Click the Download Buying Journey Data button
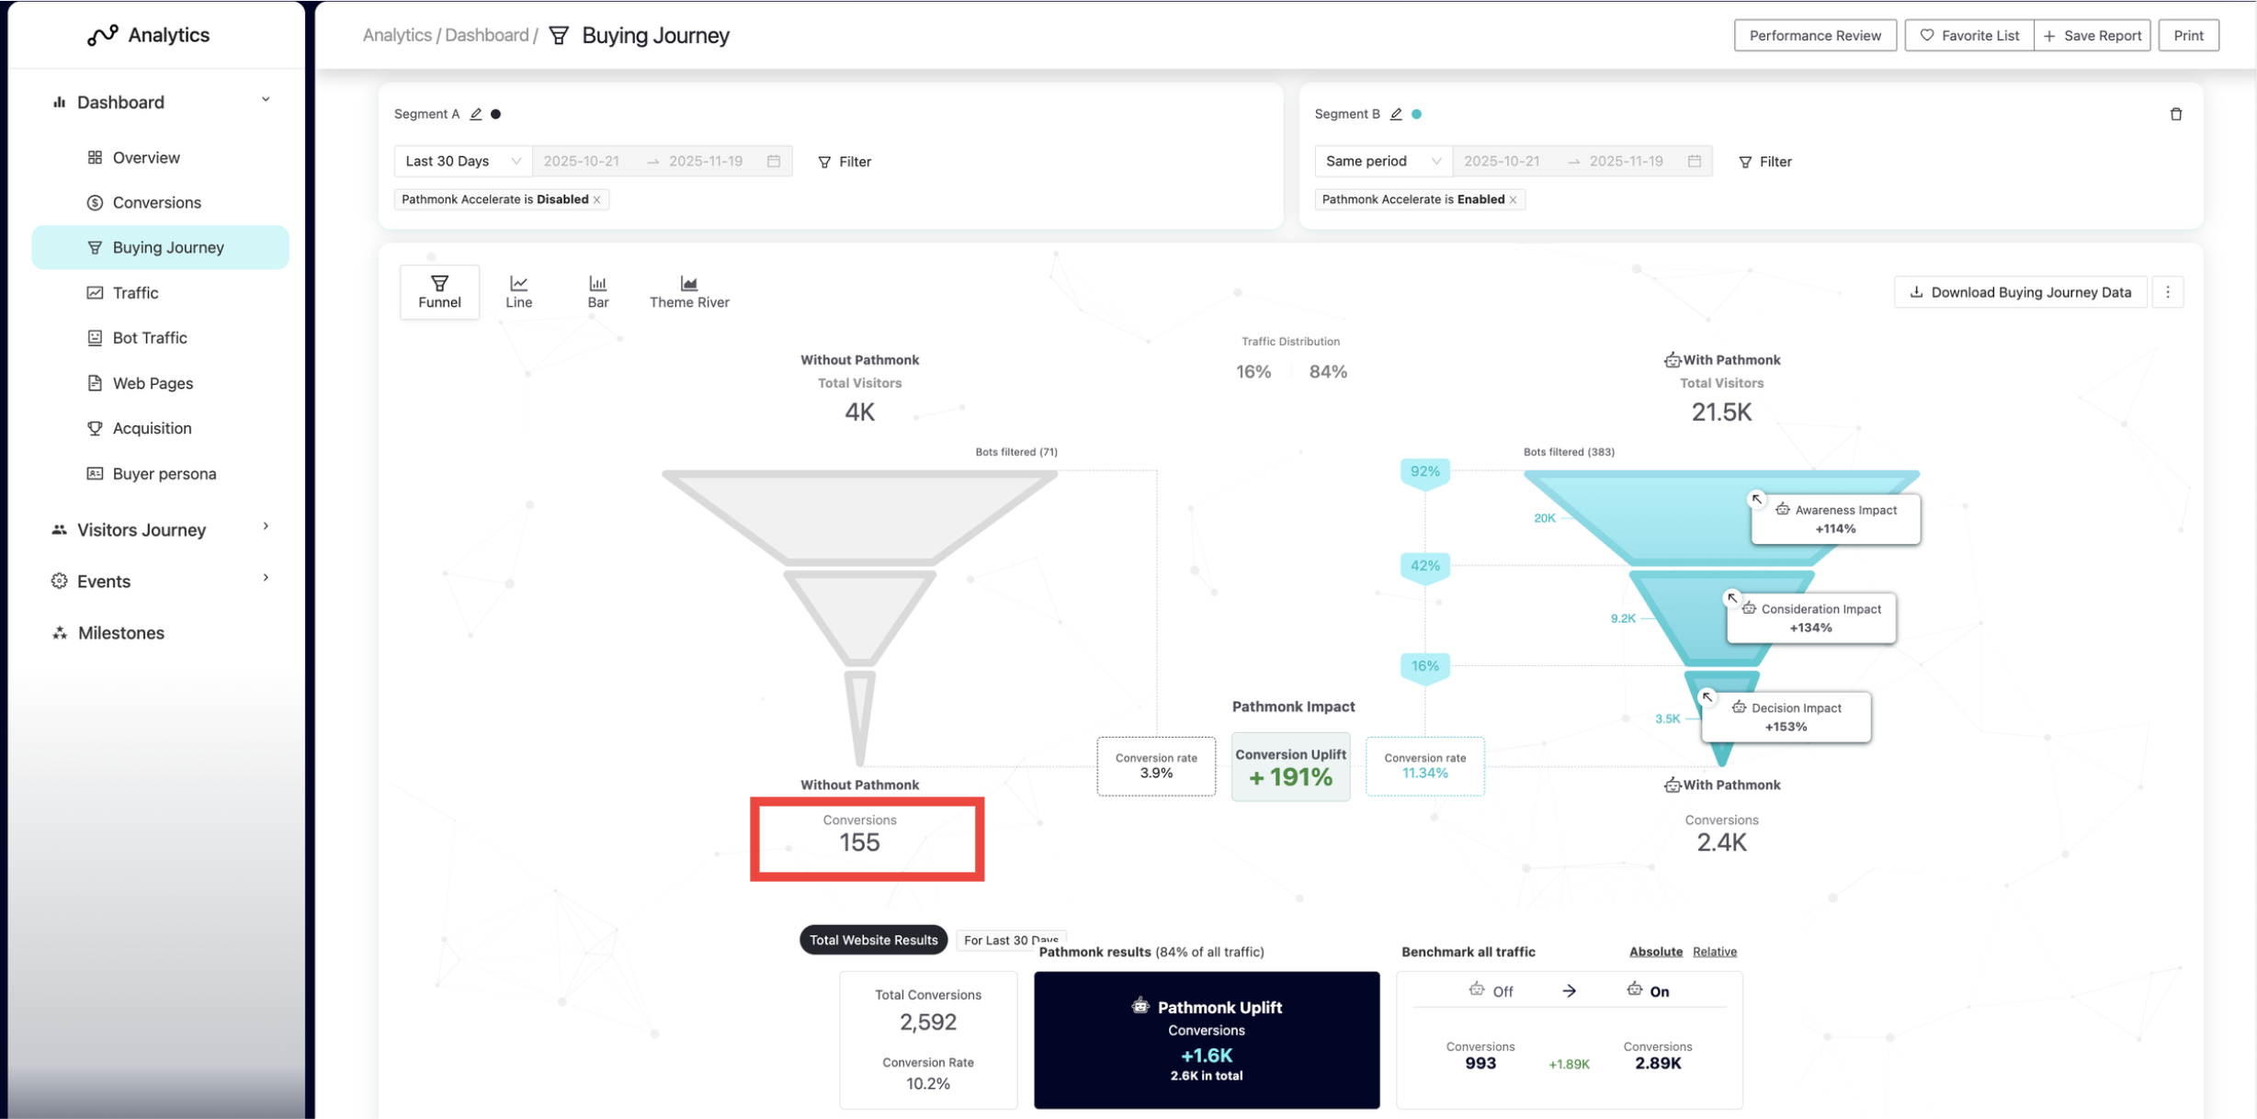This screenshot has height=1119, width=2257. [2020, 292]
